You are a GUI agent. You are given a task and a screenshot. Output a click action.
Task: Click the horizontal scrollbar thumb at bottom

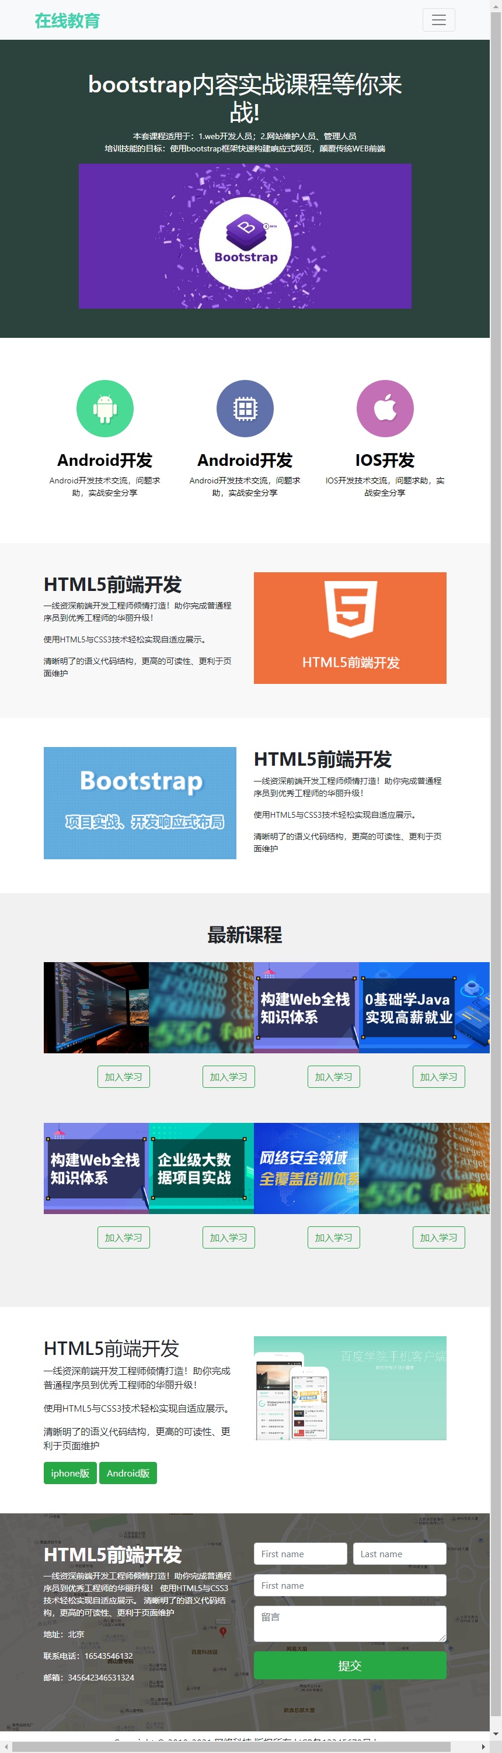pyautogui.click(x=231, y=1747)
